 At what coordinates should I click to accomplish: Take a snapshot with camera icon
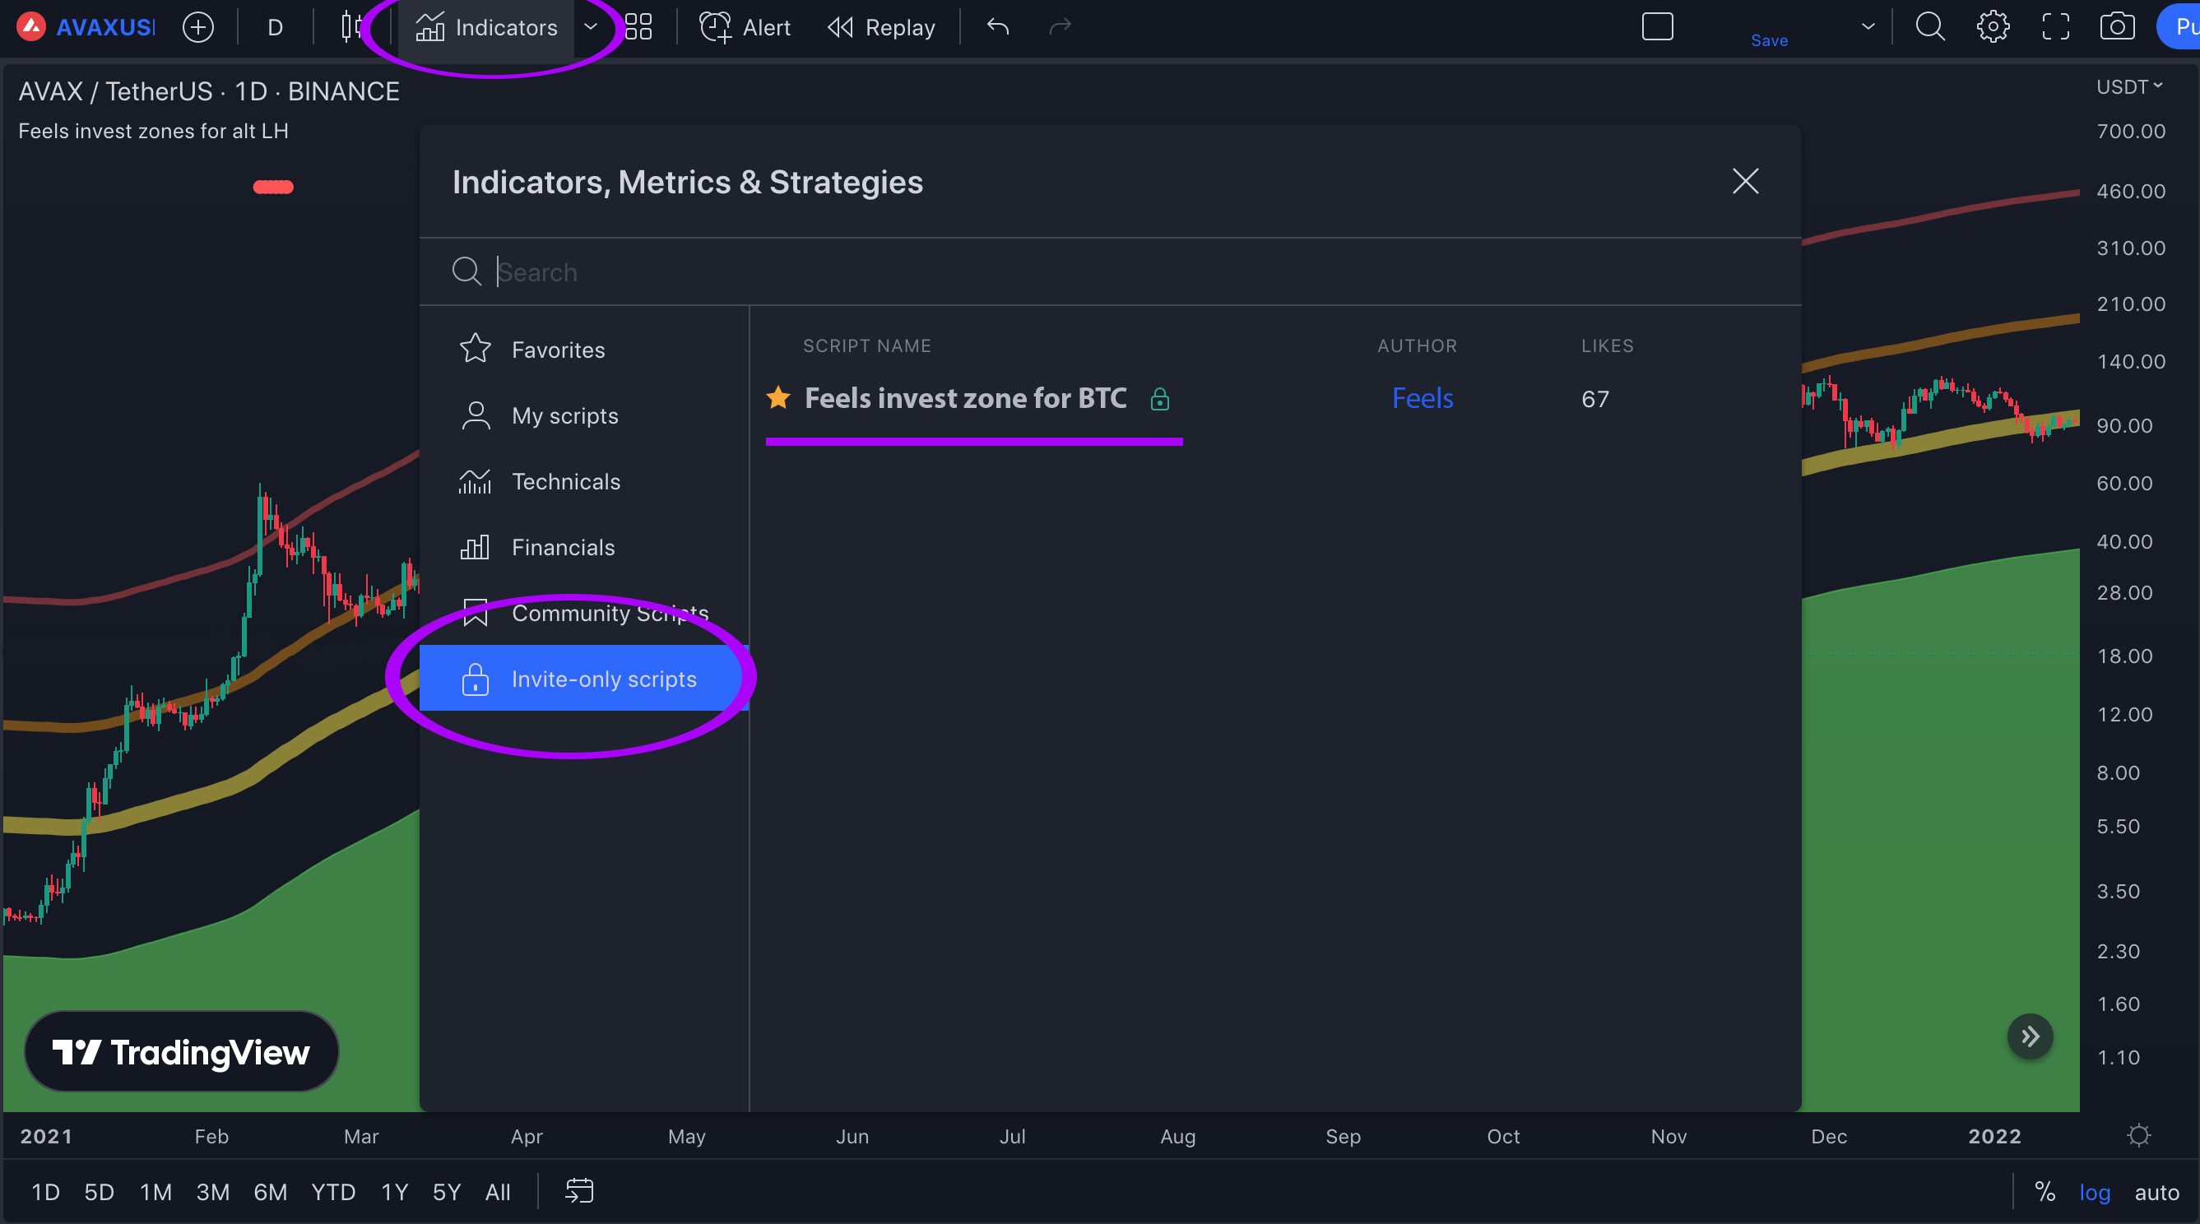coord(2117,27)
